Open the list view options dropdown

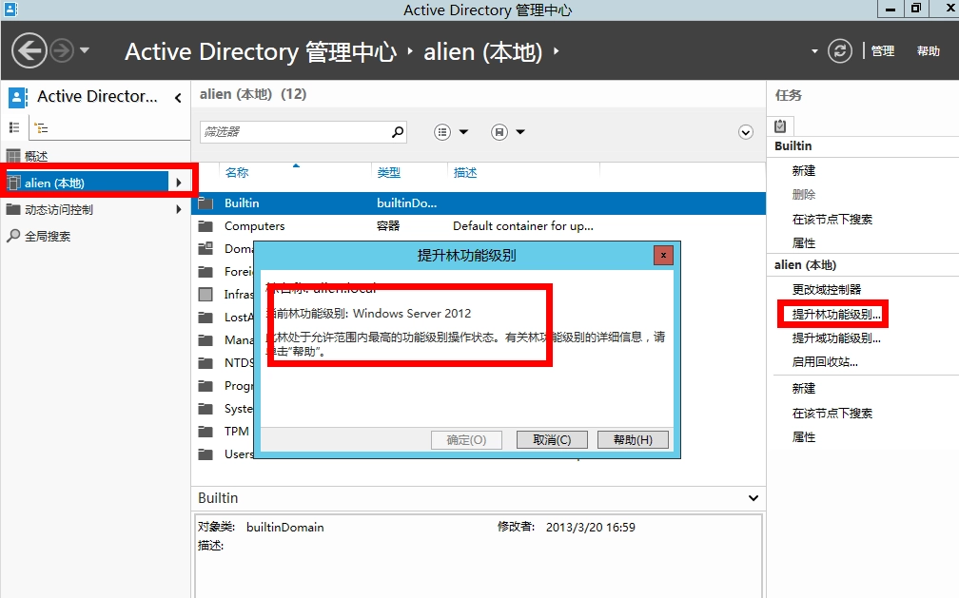[452, 132]
